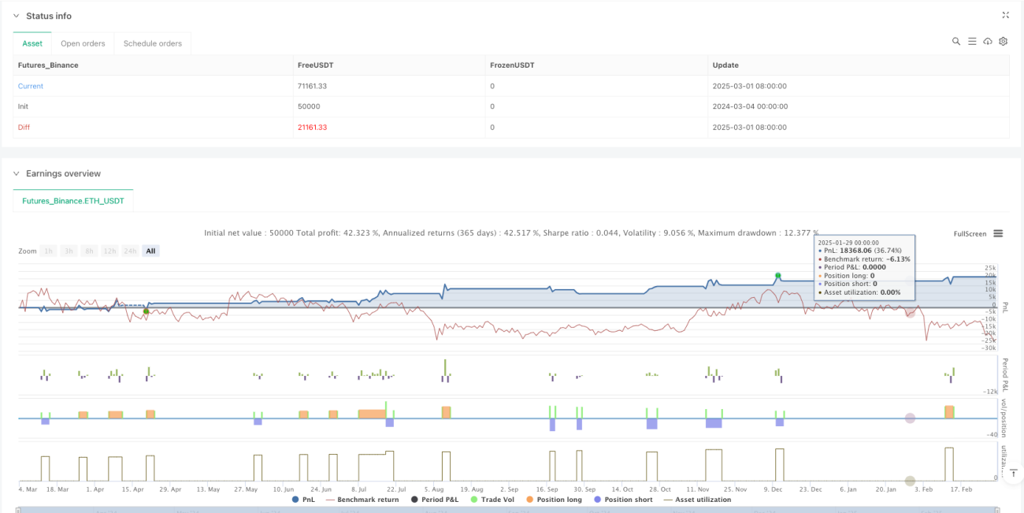
Task: Switch to the Open orders tab
Action: click(83, 43)
